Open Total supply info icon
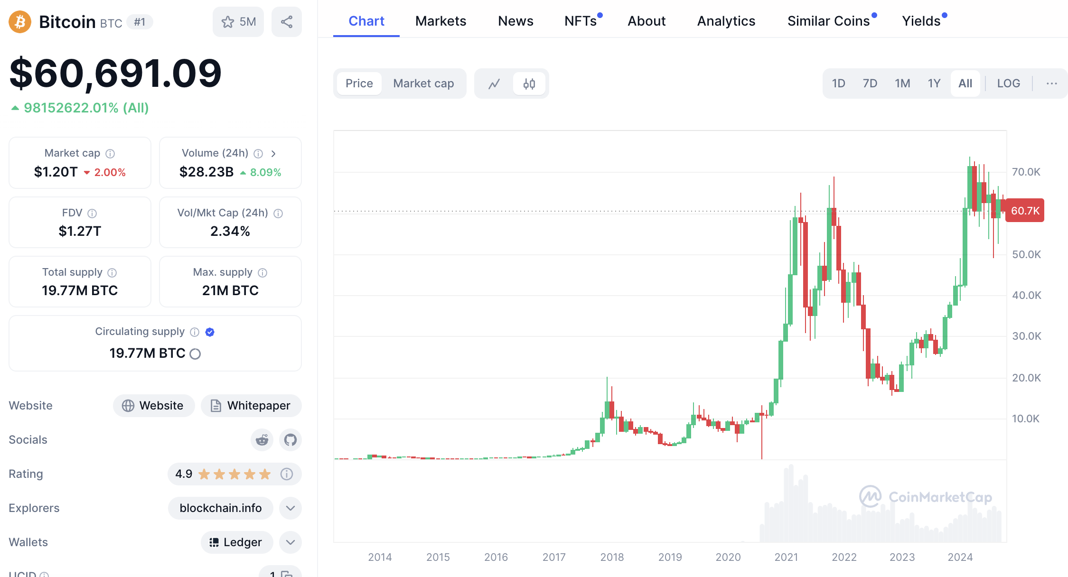The height and width of the screenshot is (577, 1068). (112, 273)
